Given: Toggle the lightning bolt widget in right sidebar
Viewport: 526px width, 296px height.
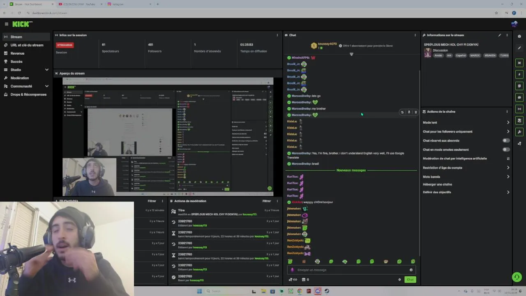Looking at the screenshot, I should coord(519,74).
